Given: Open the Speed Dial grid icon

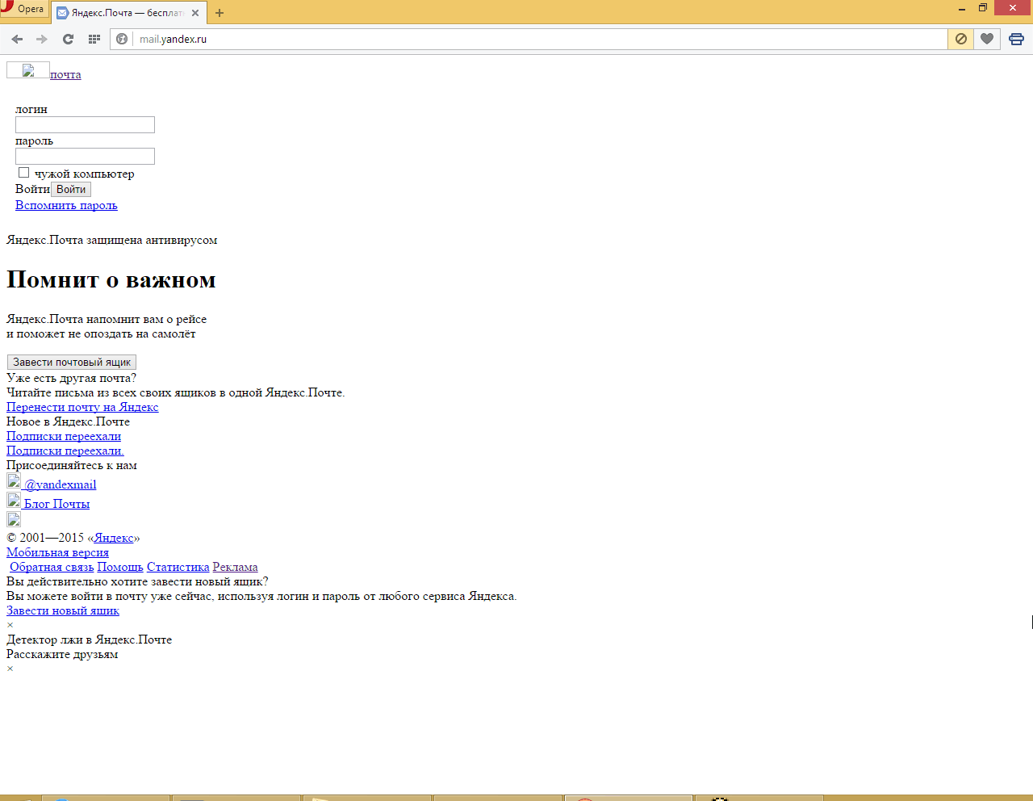Looking at the screenshot, I should coord(94,39).
